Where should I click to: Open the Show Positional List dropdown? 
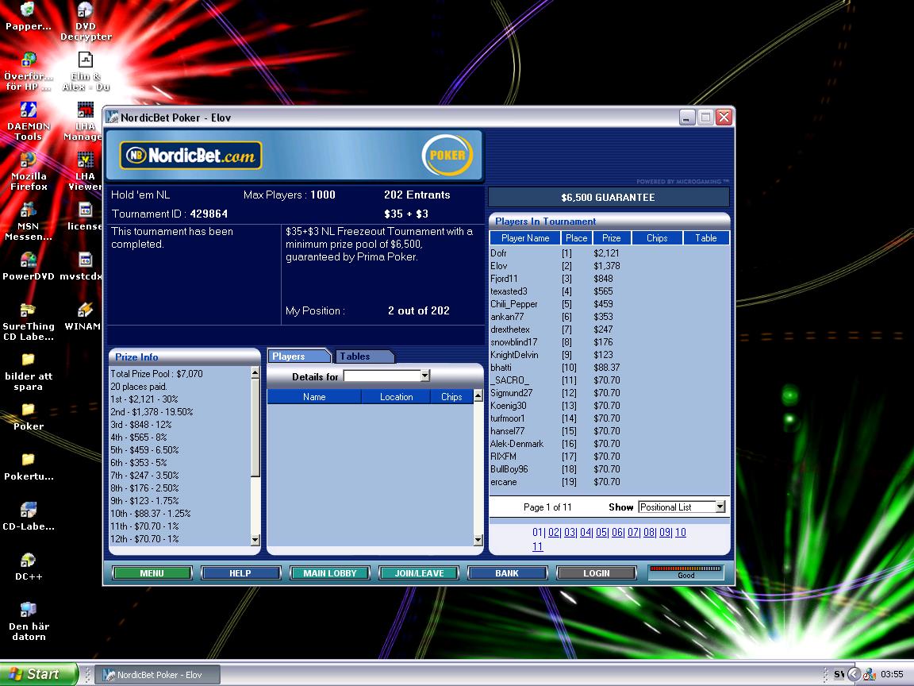click(720, 507)
